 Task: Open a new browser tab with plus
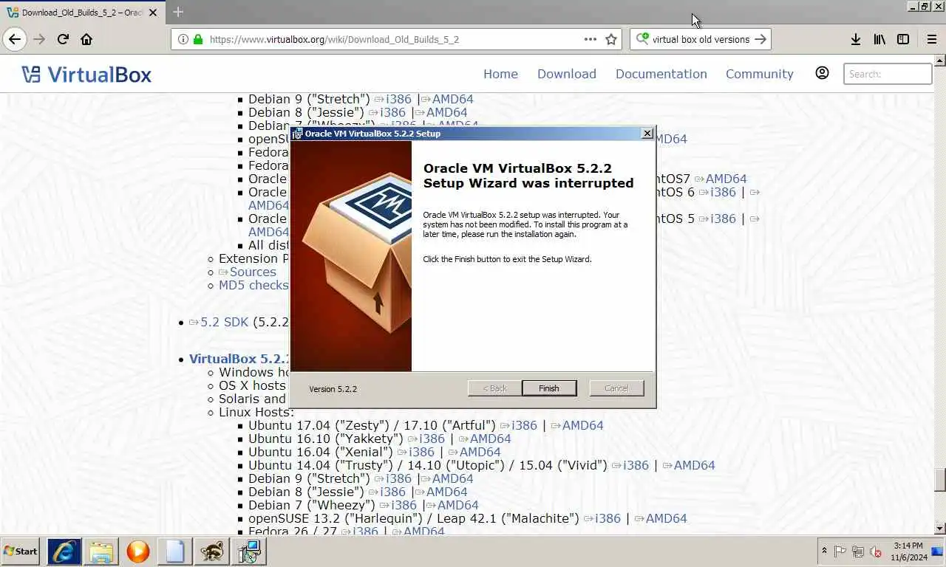coord(178,12)
